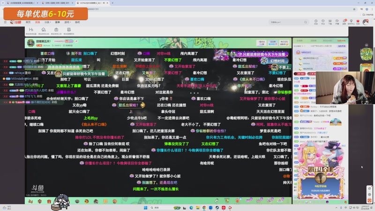This screenshot has height=211, width=375.
Task: Click the orange icon at bottom right sidebar
Action: [369, 200]
